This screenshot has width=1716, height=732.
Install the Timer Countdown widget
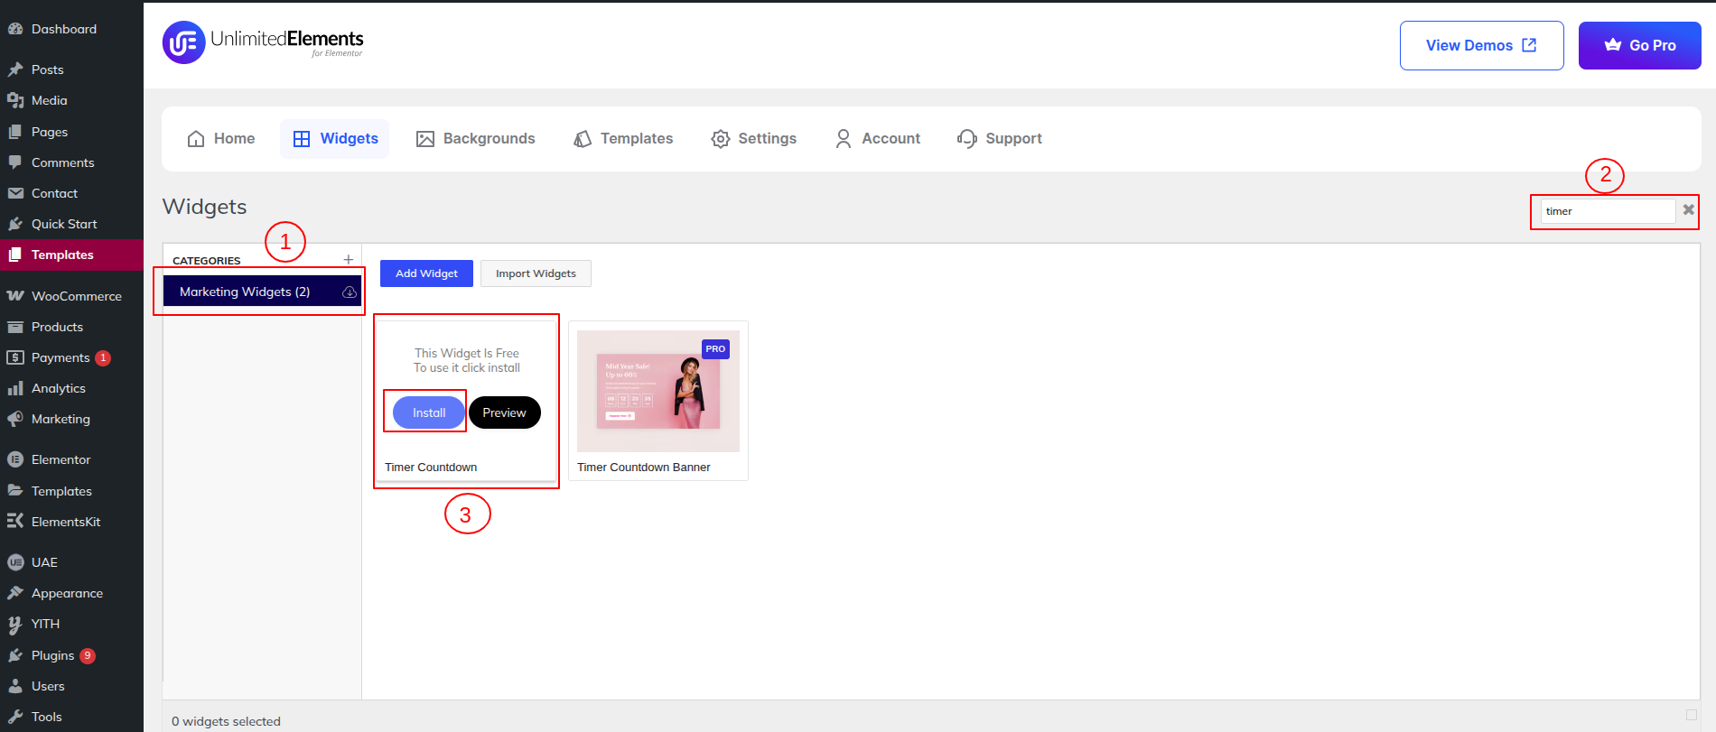(x=429, y=412)
